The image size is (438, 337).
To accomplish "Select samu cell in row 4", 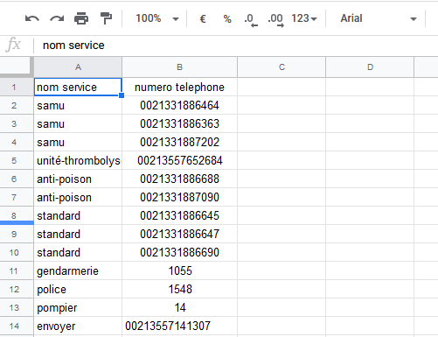I will [78, 142].
